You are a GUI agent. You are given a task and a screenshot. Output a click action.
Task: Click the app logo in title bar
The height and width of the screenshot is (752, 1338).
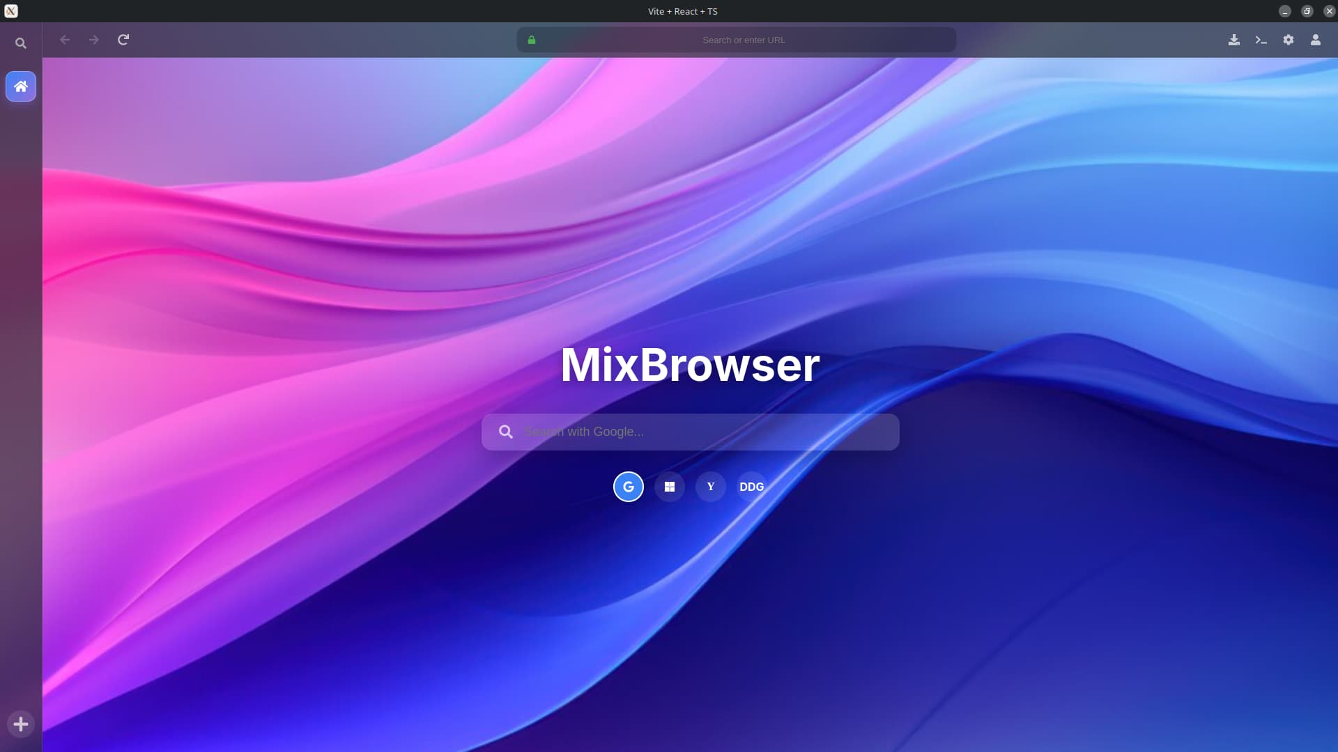click(x=11, y=11)
